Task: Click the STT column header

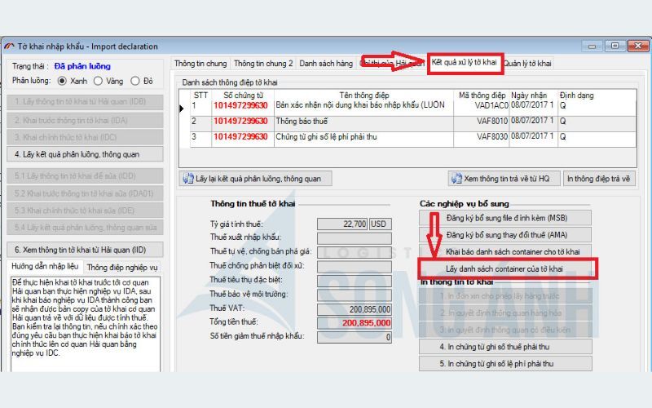Action: [x=200, y=95]
